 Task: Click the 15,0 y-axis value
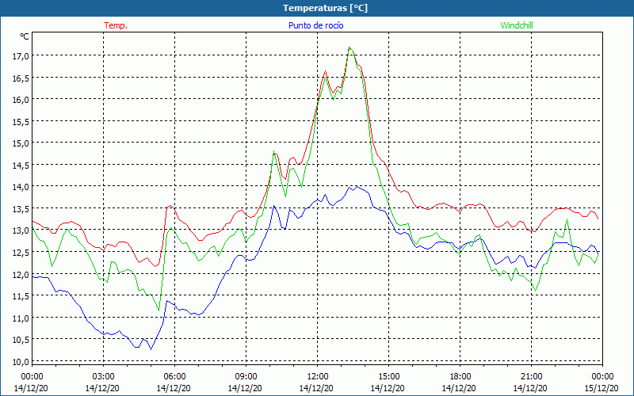coord(21,143)
